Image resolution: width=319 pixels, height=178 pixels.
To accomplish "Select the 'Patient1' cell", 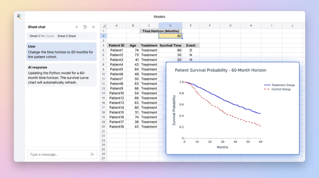I will (x=117, y=50).
